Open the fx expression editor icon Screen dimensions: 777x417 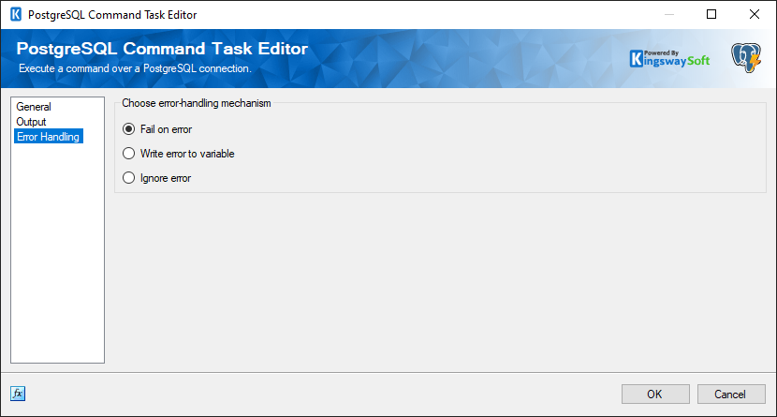click(18, 394)
